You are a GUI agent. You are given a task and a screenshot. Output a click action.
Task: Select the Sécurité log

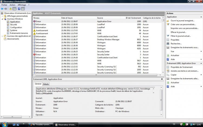pos(13,25)
